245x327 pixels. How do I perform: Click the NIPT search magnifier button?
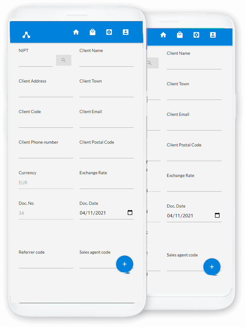coord(64,60)
